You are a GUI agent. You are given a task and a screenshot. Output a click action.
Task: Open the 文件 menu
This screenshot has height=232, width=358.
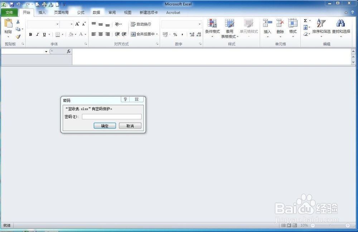(x=10, y=12)
